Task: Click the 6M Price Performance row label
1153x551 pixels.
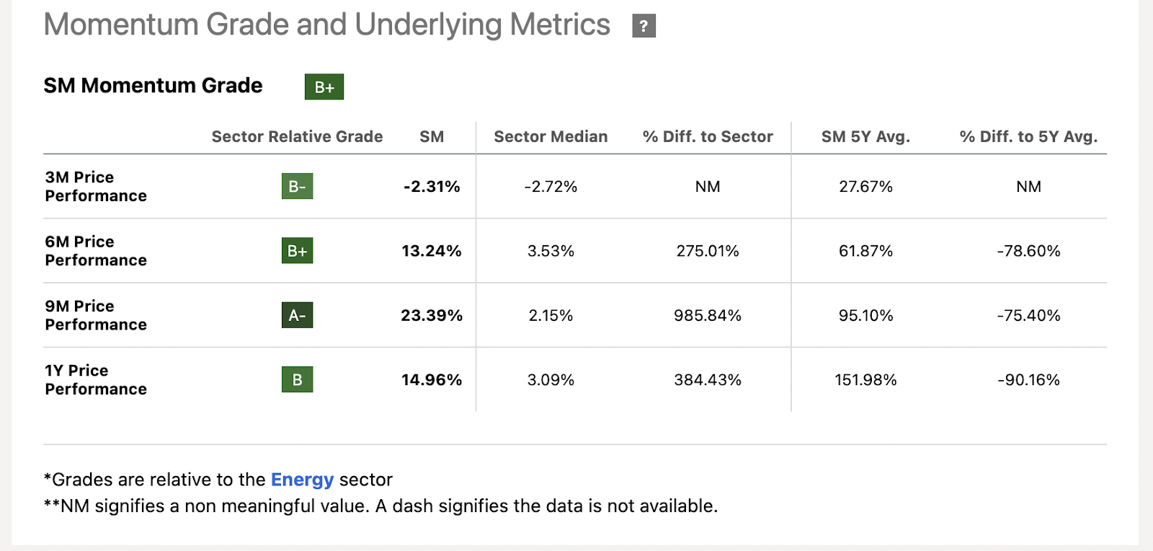Action: coord(95,251)
